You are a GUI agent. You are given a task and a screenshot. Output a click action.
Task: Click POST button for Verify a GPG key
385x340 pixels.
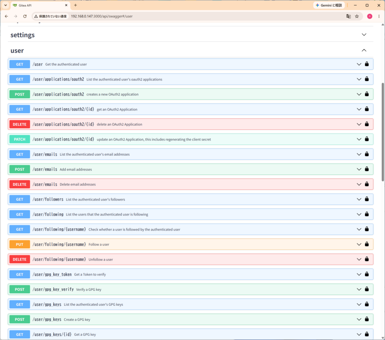point(20,289)
